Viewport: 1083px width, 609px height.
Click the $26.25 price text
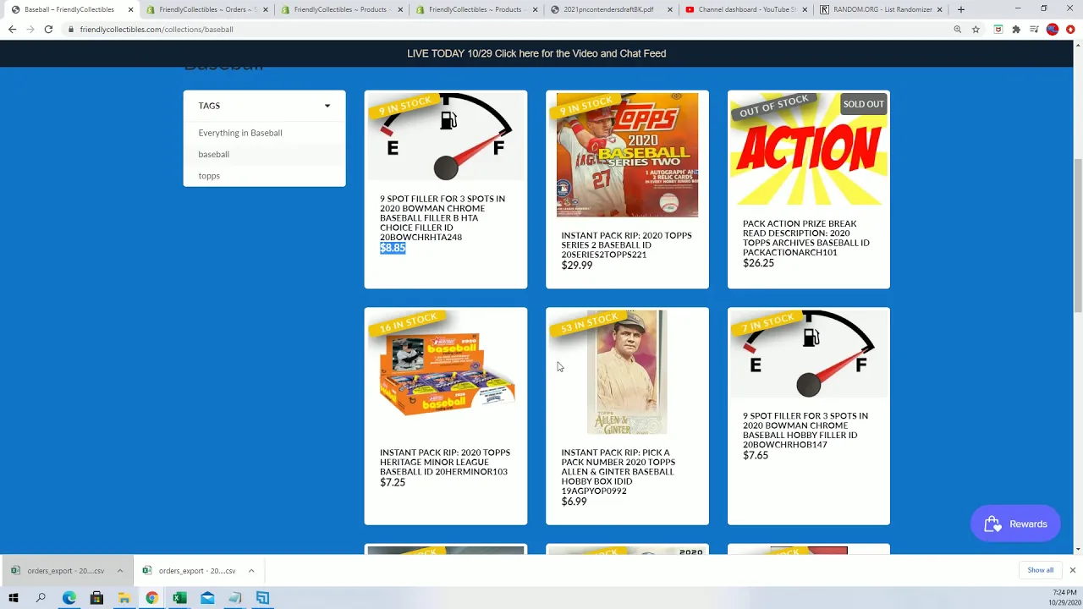pyautogui.click(x=758, y=263)
